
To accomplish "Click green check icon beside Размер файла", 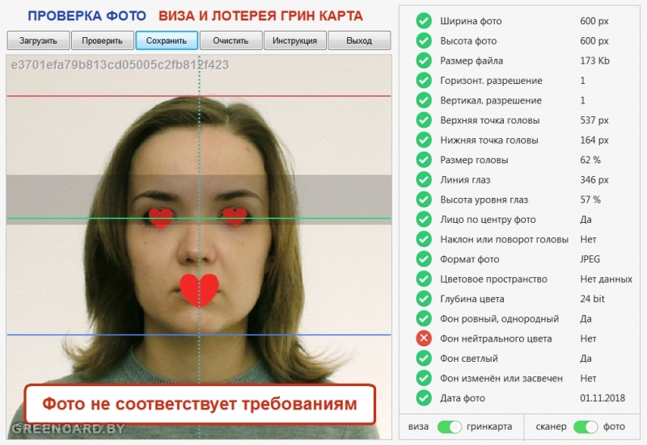I will tap(424, 60).
